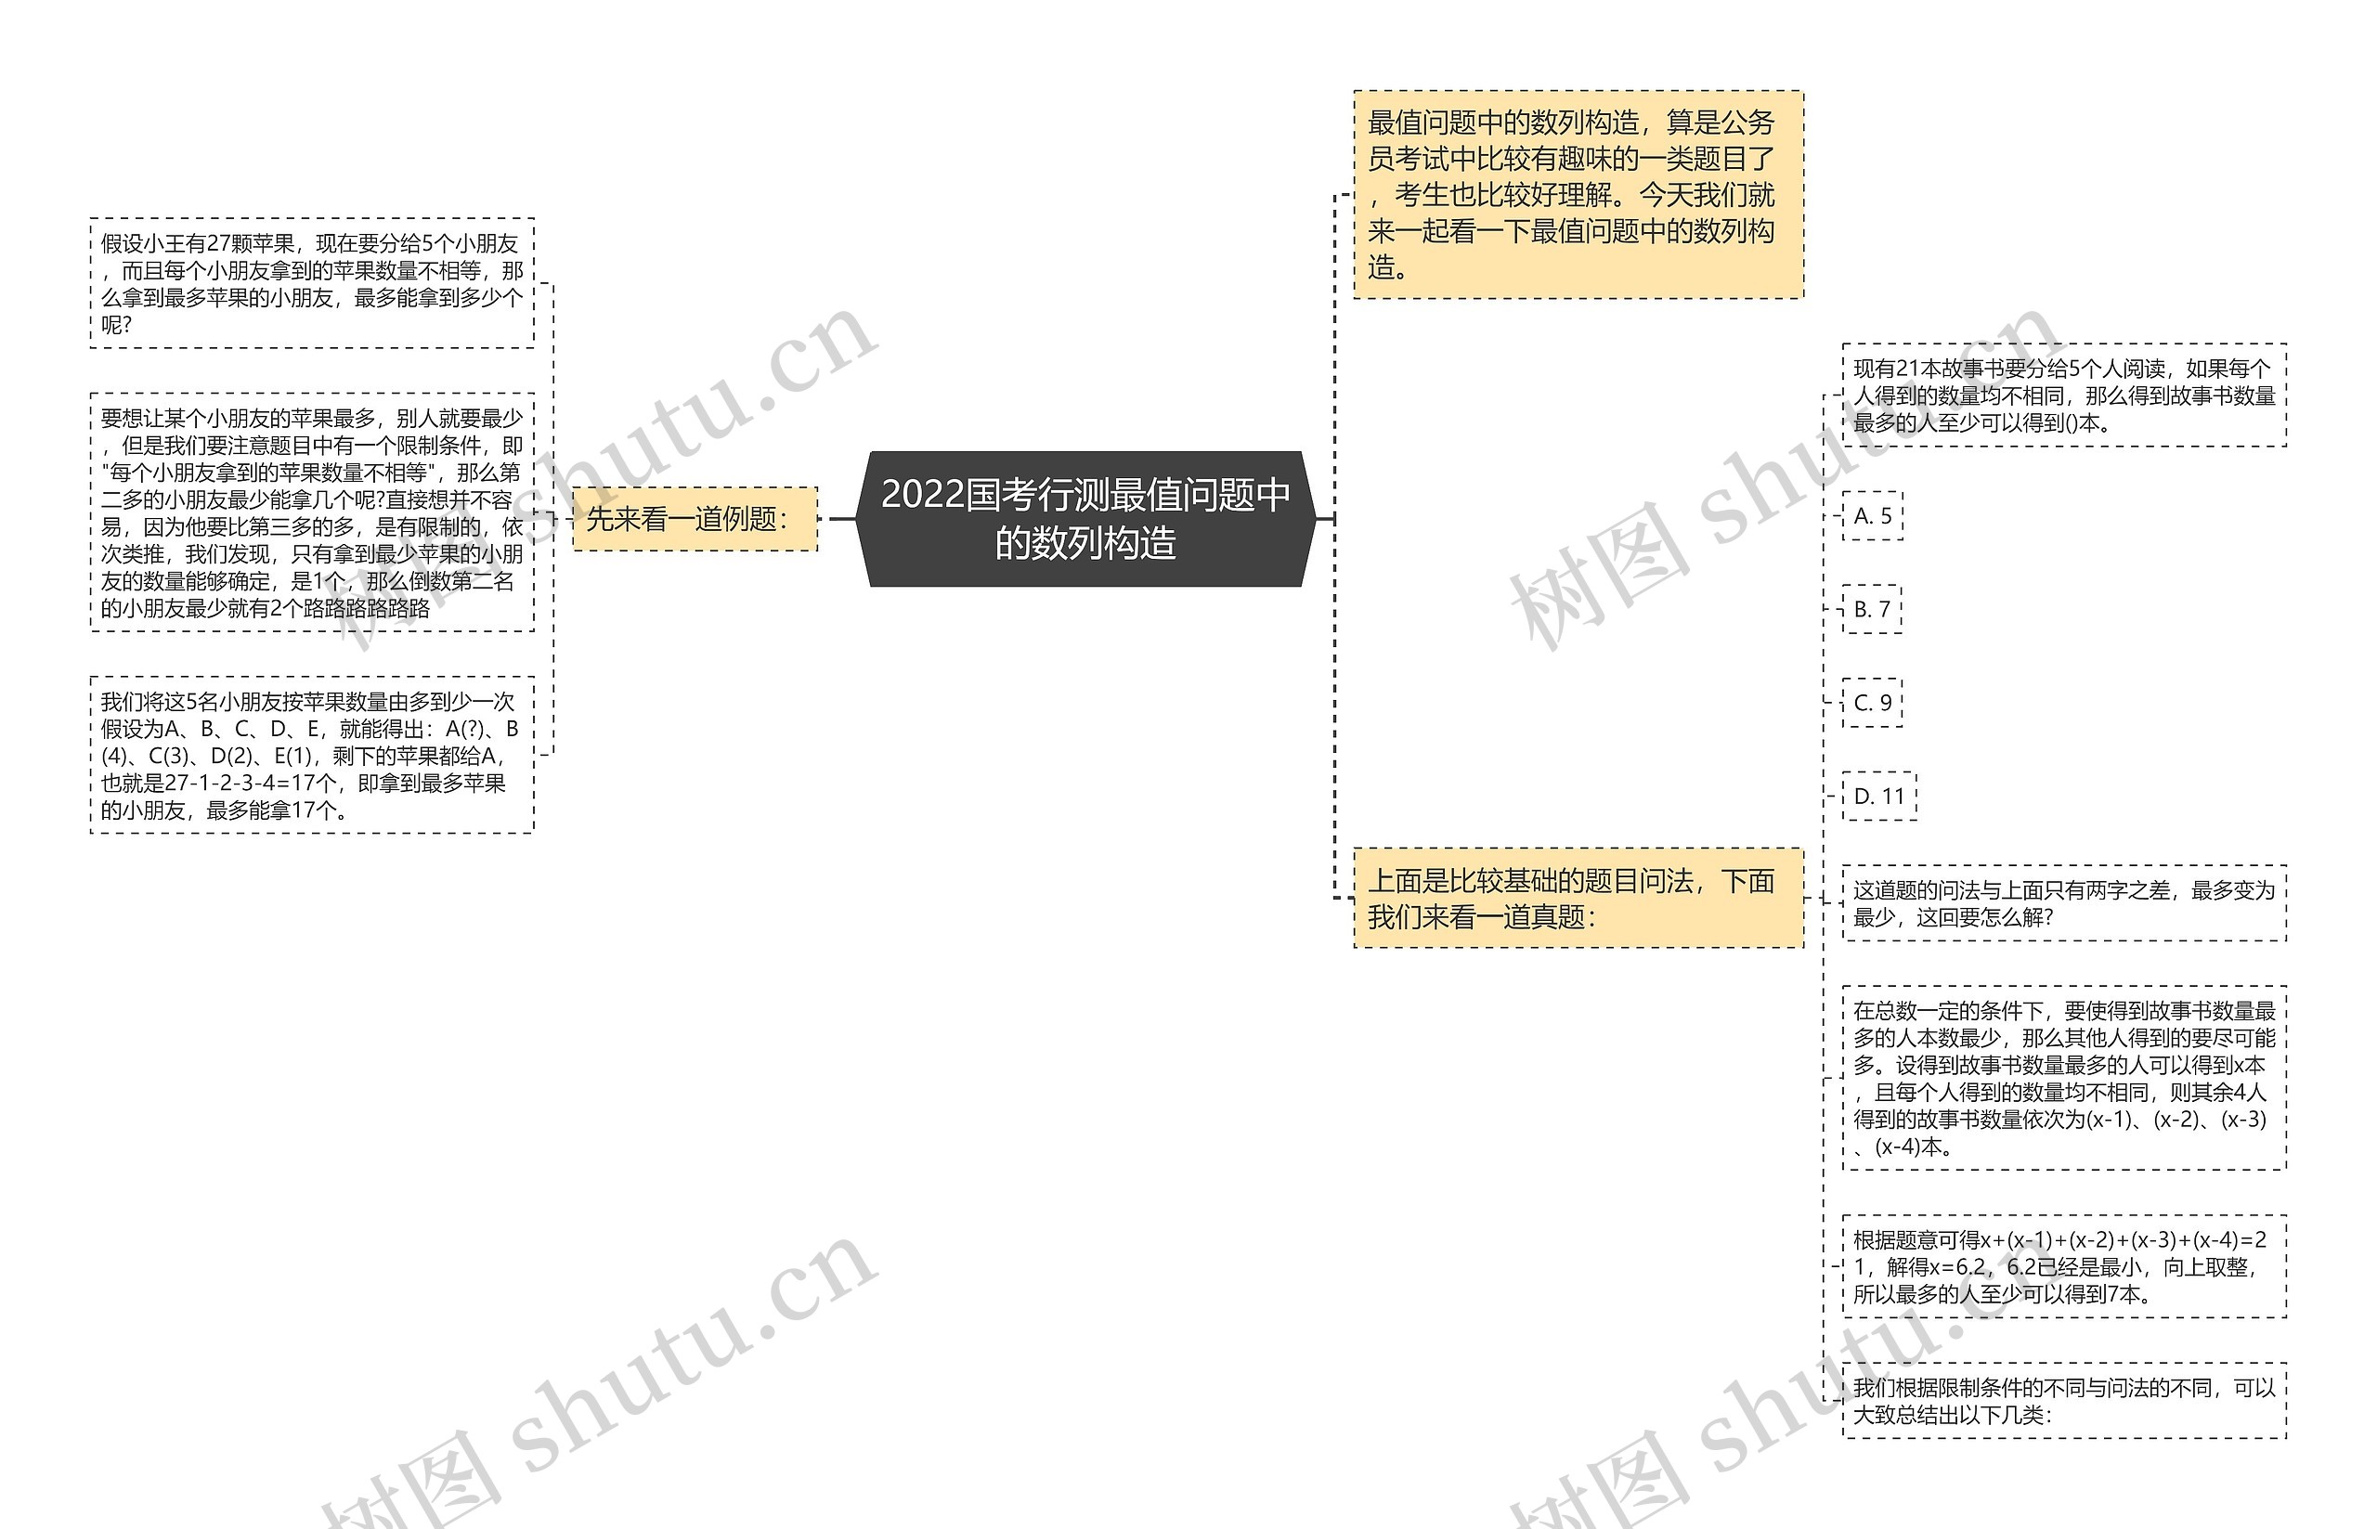Select answer option 'B. 7'

[1872, 609]
